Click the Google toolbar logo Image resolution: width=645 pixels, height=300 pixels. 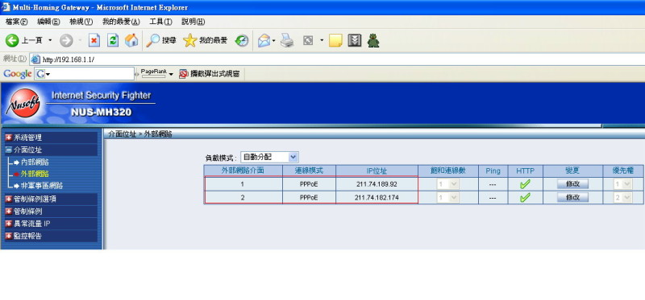tap(17, 74)
